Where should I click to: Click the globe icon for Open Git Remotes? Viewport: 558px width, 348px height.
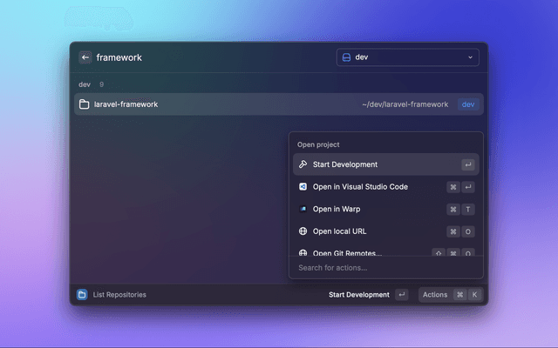coord(303,253)
